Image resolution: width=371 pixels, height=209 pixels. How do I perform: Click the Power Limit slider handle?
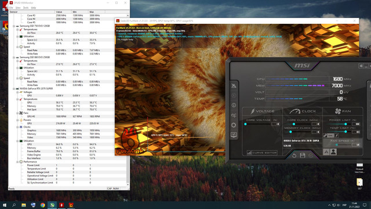[345, 124]
